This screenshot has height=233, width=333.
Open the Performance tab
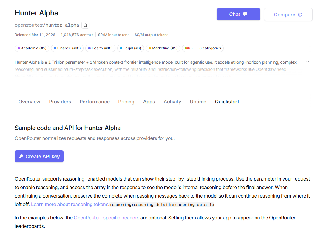[x=94, y=102]
